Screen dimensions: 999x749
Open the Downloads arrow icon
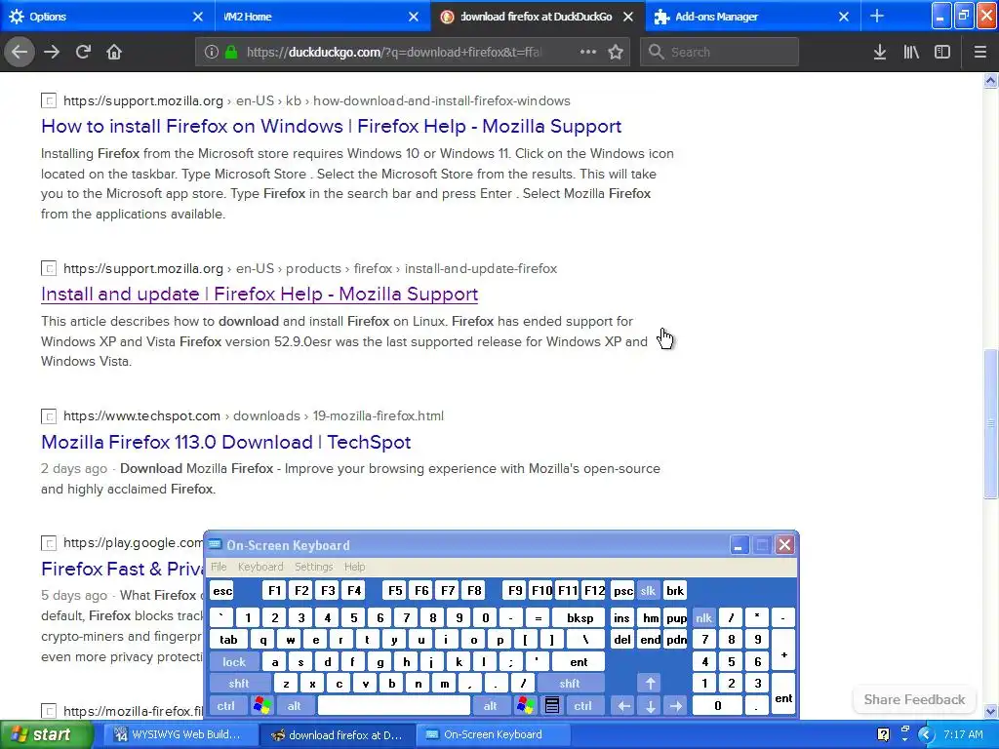click(880, 52)
